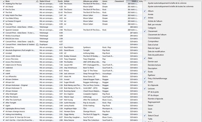This screenshot has width=202, height=122.
Task: Enable 'Date de publication' column option
Action: [x=156, y=55]
